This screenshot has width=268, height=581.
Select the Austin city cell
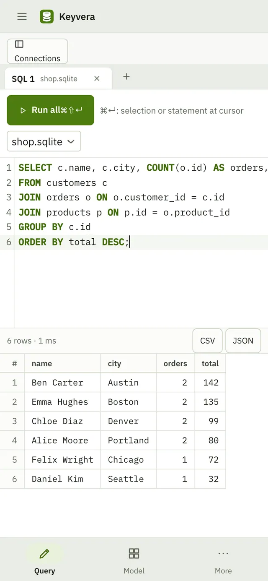[129, 383]
